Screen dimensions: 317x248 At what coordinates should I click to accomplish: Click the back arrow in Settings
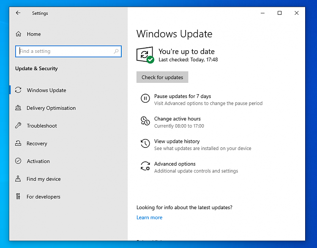click(x=18, y=13)
